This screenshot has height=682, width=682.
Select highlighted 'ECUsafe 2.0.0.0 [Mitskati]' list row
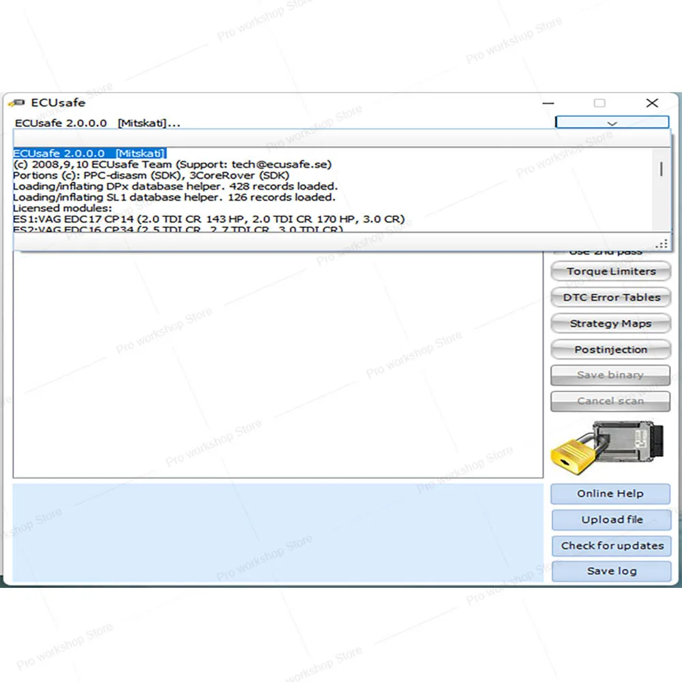(89, 153)
